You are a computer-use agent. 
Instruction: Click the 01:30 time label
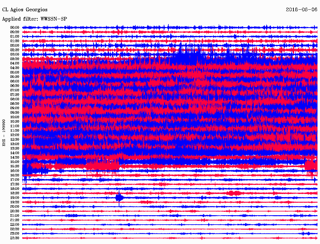click(15, 41)
